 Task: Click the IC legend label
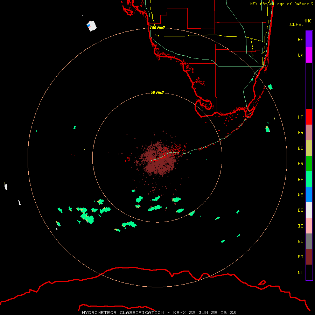click(300, 226)
